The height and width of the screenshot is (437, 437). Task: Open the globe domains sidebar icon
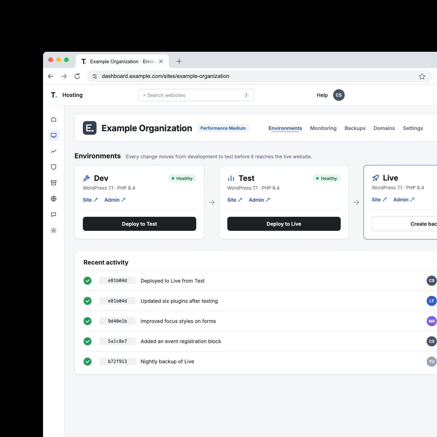[x=54, y=199]
